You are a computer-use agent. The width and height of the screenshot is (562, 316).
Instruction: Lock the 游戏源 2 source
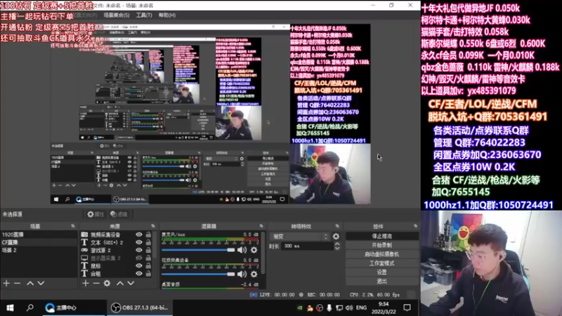(148, 250)
